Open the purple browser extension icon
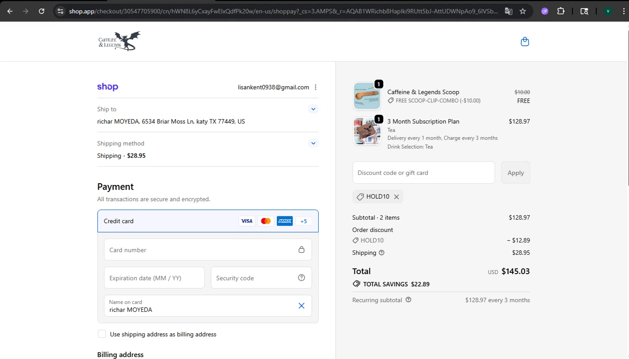This screenshot has width=629, height=359. (545, 11)
